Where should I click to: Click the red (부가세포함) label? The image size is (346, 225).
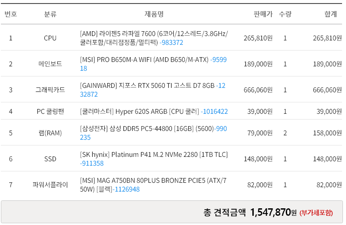(316, 213)
